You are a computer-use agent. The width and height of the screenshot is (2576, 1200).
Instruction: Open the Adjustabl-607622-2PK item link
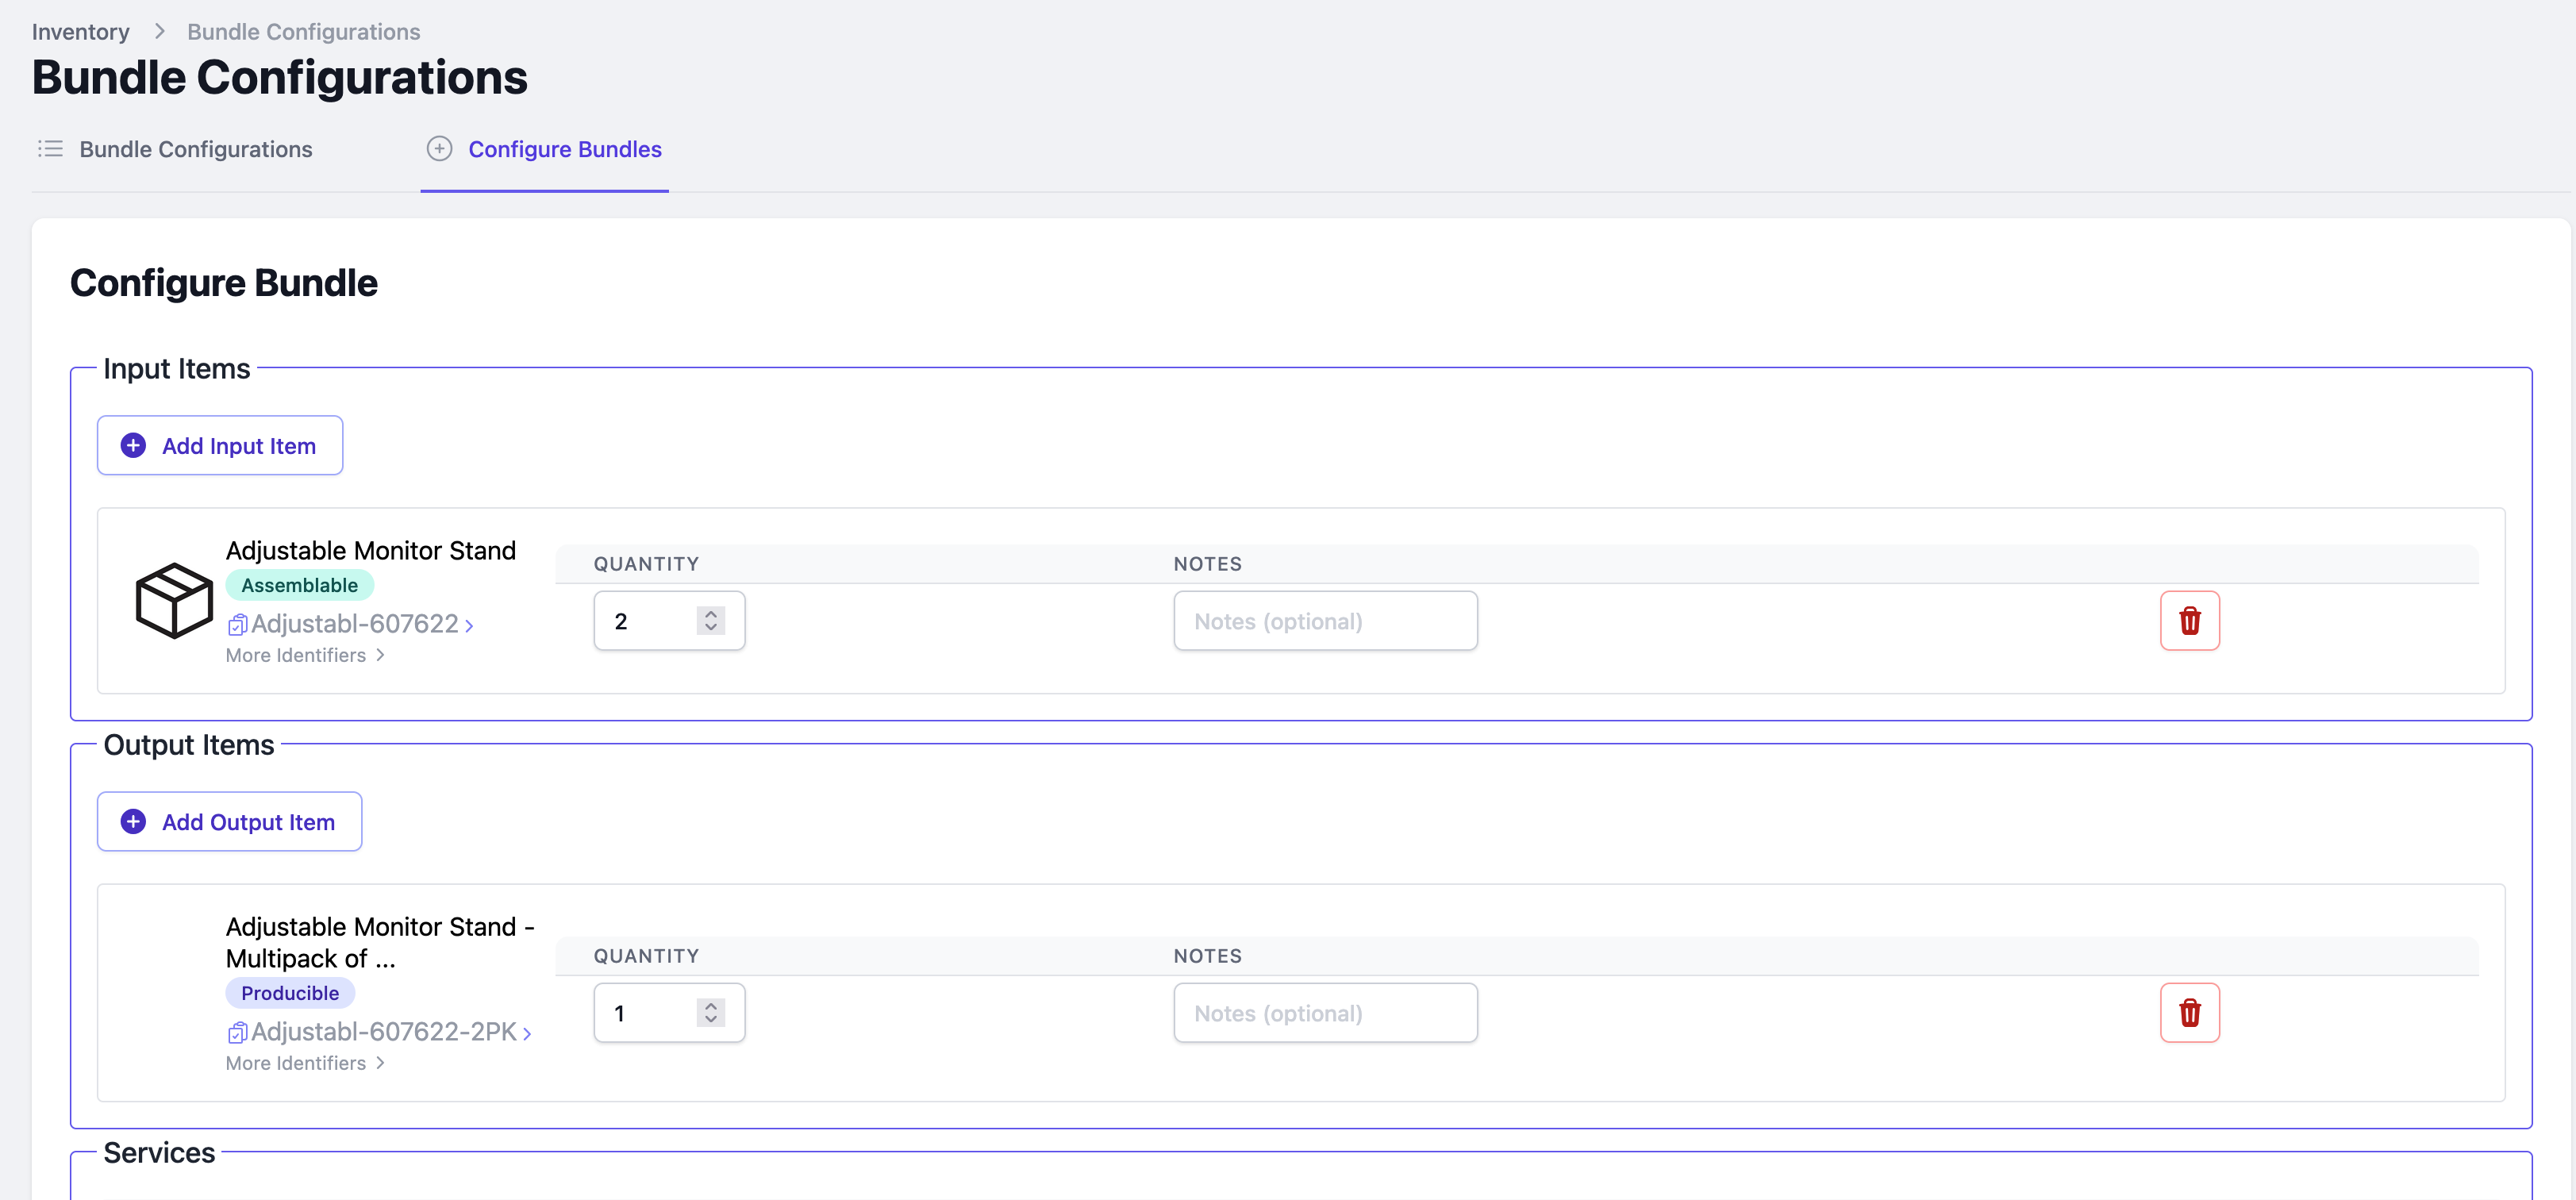coord(384,1031)
